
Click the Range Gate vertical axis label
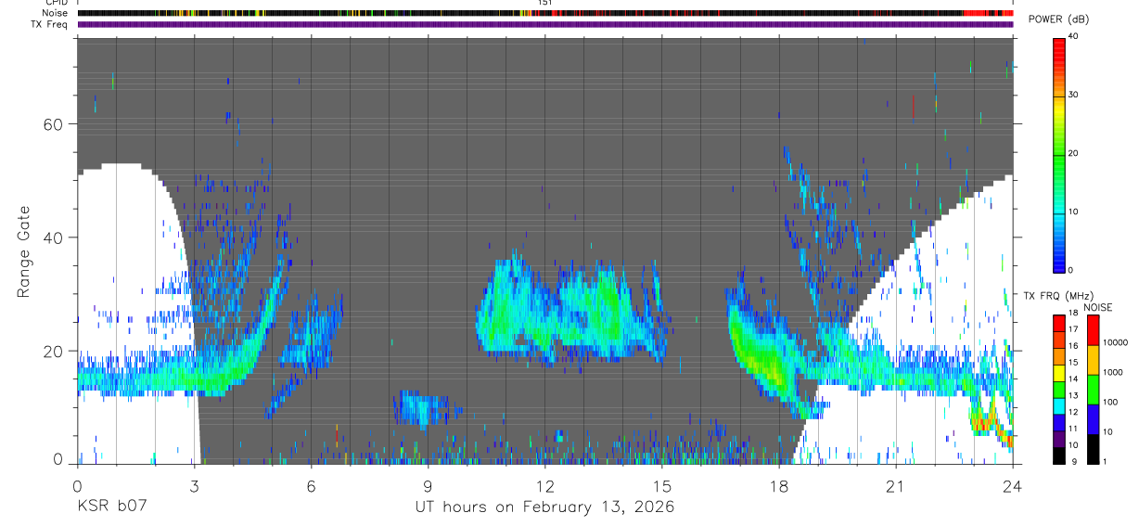[24, 251]
